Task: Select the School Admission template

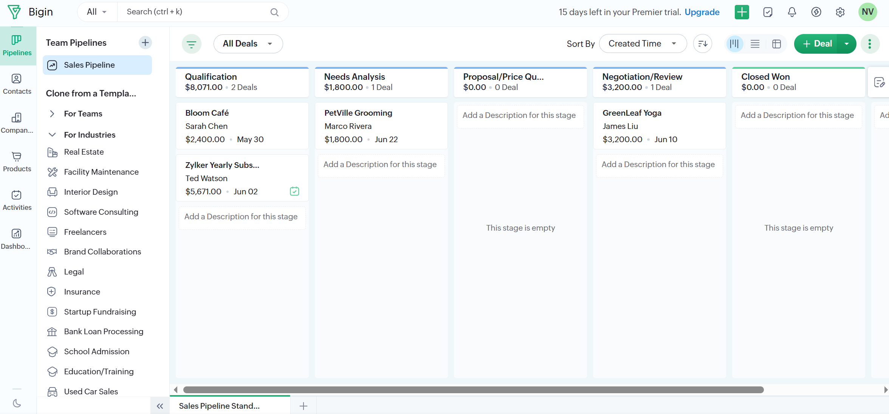Action: [96, 352]
